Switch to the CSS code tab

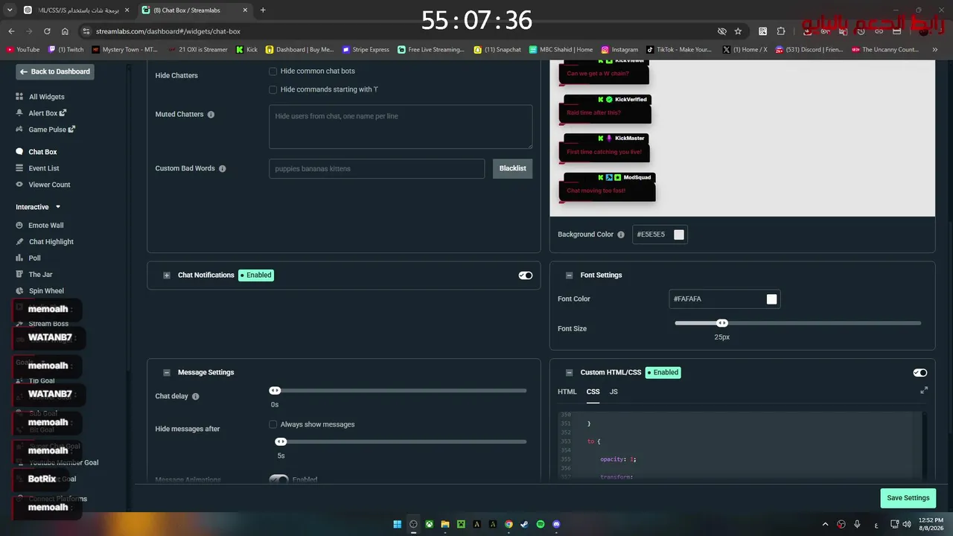(x=593, y=392)
